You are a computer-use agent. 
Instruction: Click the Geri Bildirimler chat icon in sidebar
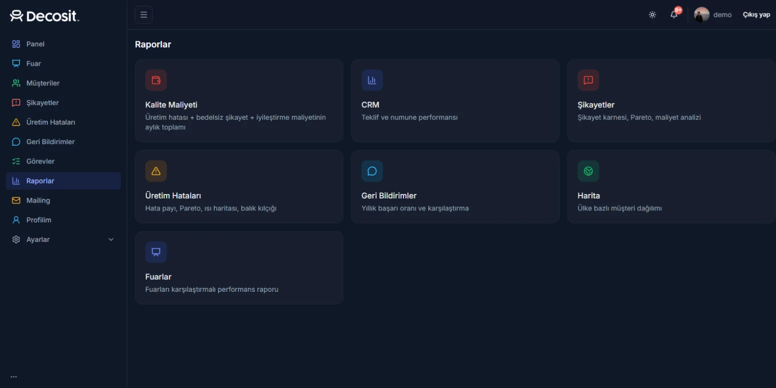16,142
